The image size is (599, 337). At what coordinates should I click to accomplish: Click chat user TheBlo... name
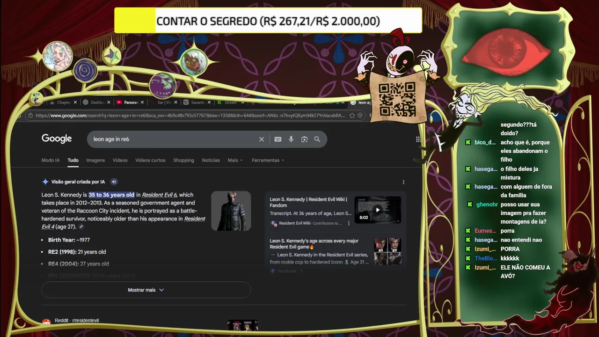click(x=486, y=258)
